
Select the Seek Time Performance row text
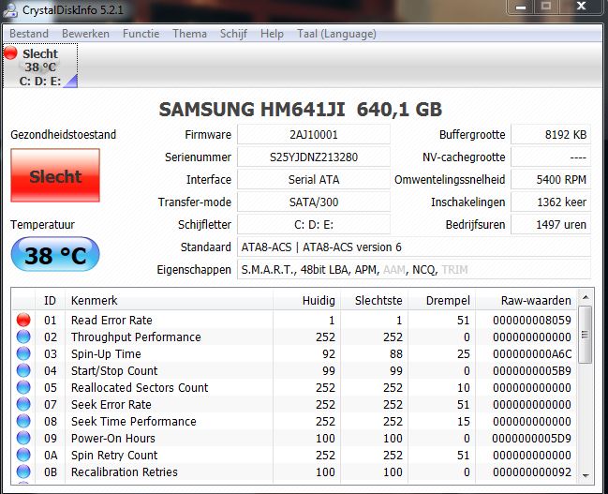point(134,421)
